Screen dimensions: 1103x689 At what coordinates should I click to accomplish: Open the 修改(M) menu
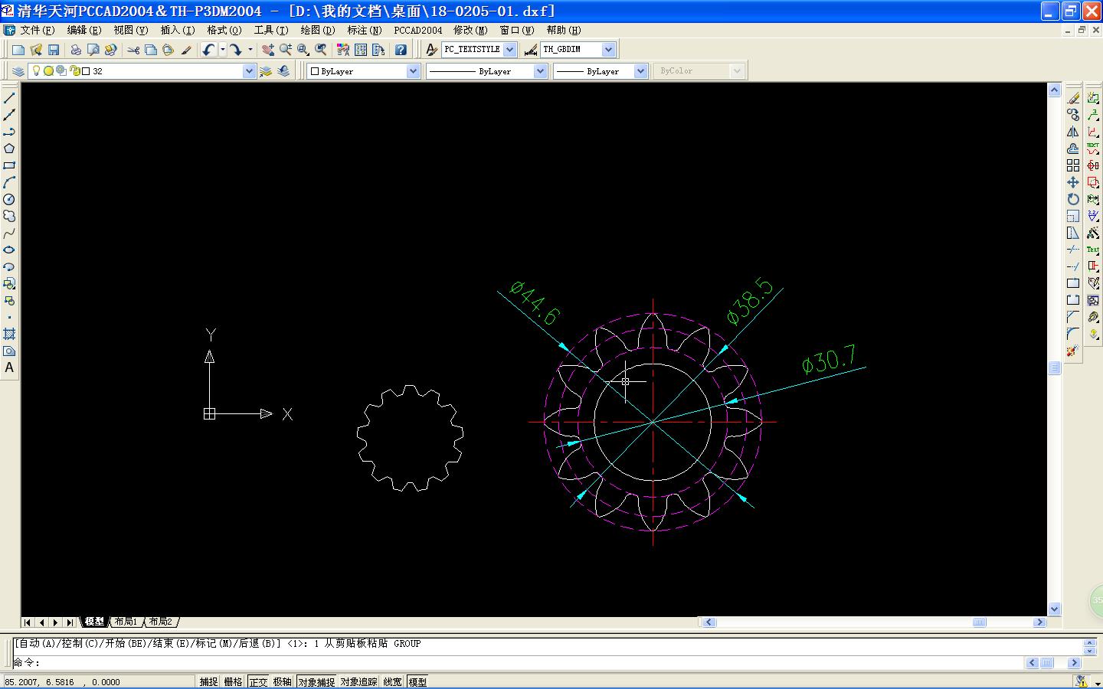(x=470, y=31)
